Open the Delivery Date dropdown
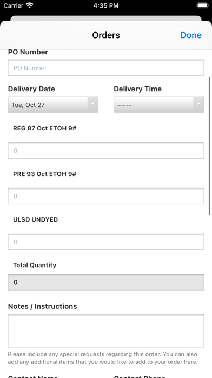 click(53, 105)
